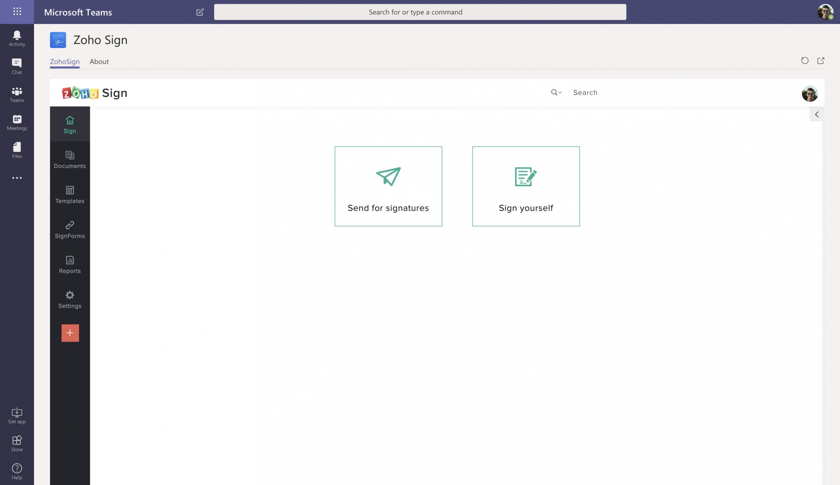Open Teams Meetings calendar
This screenshot has width=840, height=485.
(17, 123)
